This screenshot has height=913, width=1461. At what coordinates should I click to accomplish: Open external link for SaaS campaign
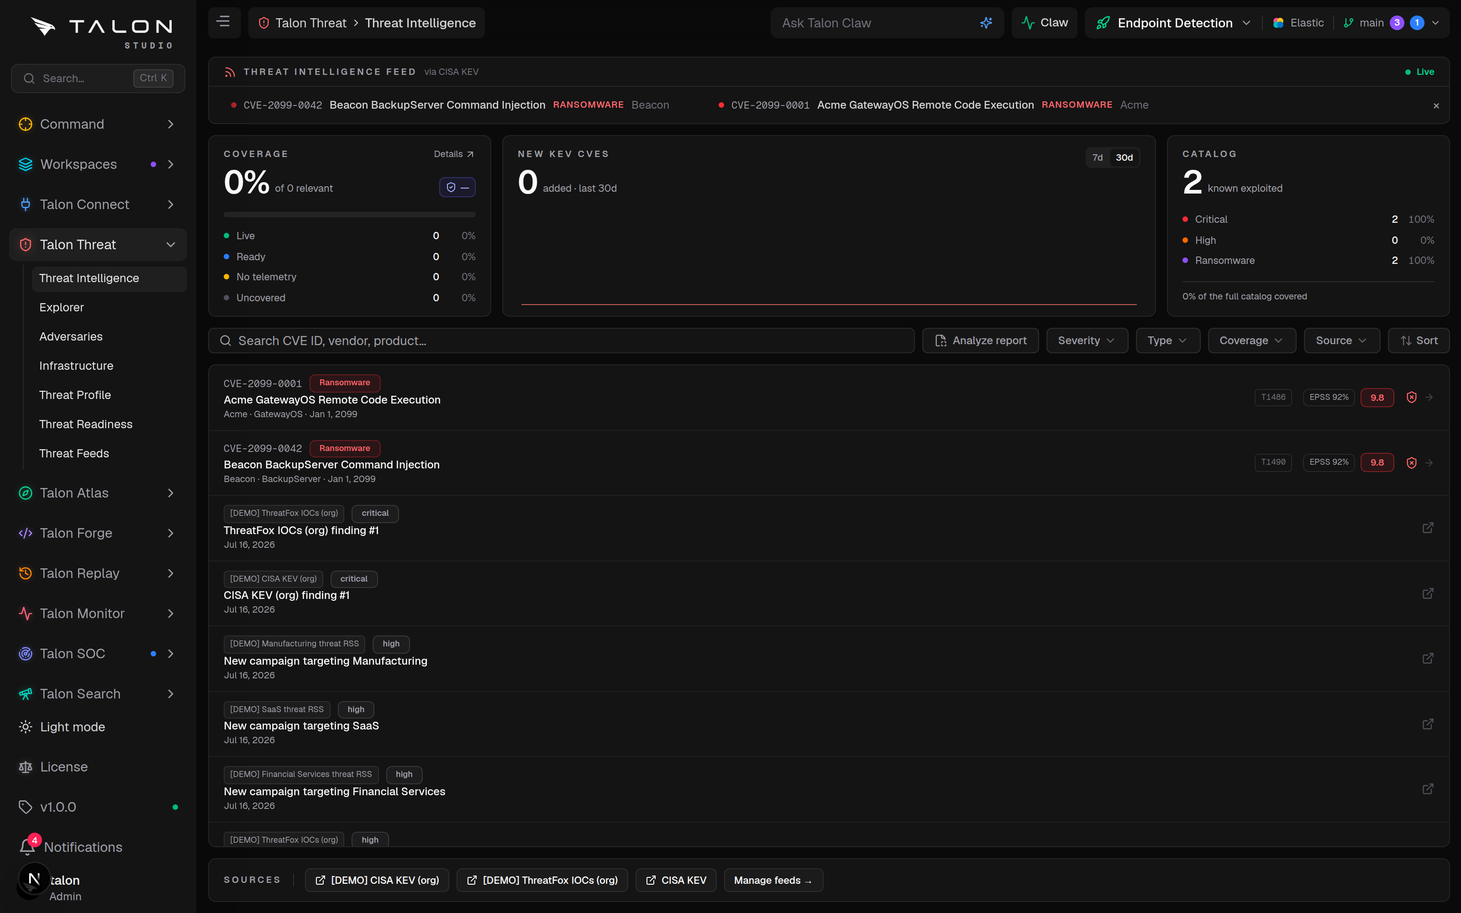coord(1428,724)
